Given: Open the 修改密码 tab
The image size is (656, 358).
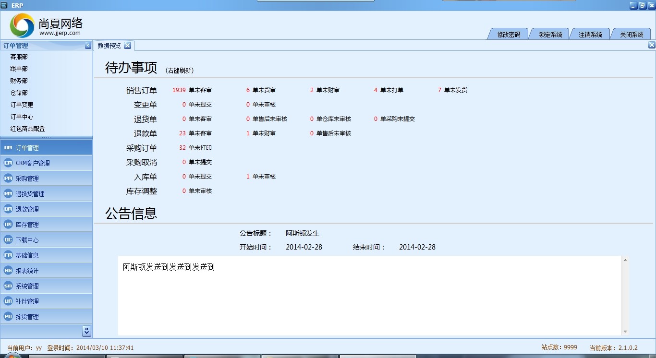Looking at the screenshot, I should pos(509,35).
